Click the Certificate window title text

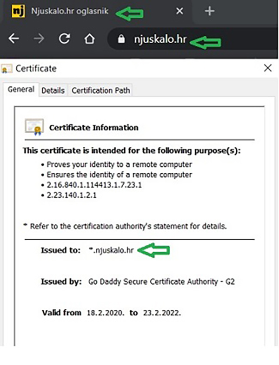point(36,68)
